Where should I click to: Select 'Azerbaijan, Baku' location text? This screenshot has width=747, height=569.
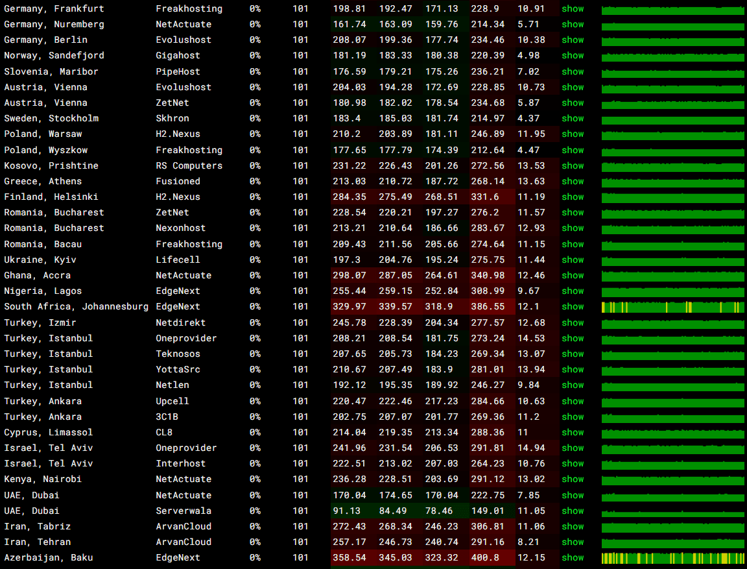click(49, 557)
